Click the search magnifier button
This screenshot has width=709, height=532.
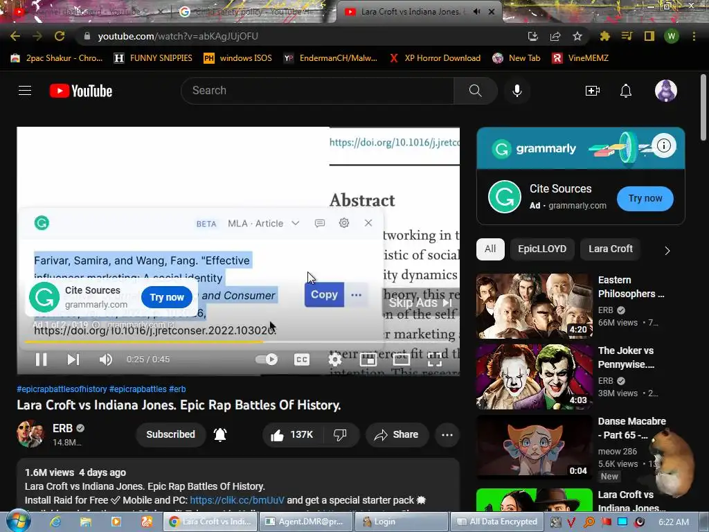click(475, 91)
